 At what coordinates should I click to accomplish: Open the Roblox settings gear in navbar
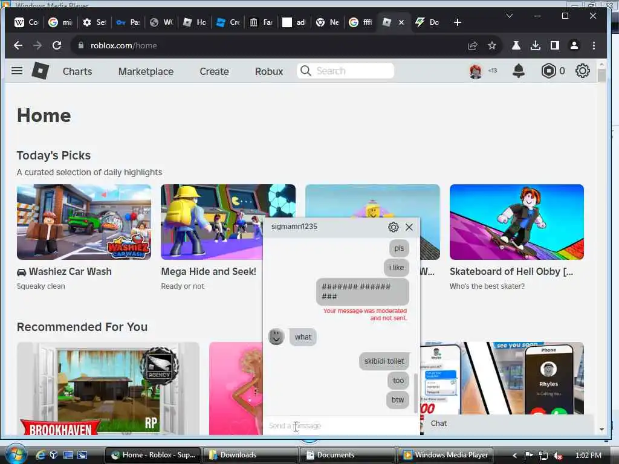point(582,71)
